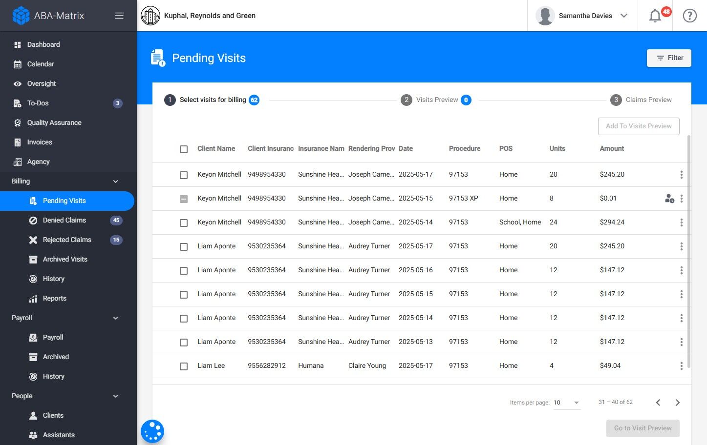Open the Calendar section
The height and width of the screenshot is (445, 707).
click(x=40, y=64)
